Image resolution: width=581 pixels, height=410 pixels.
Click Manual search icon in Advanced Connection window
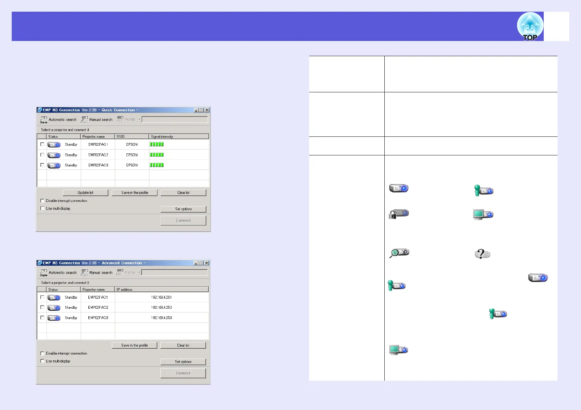click(84, 273)
